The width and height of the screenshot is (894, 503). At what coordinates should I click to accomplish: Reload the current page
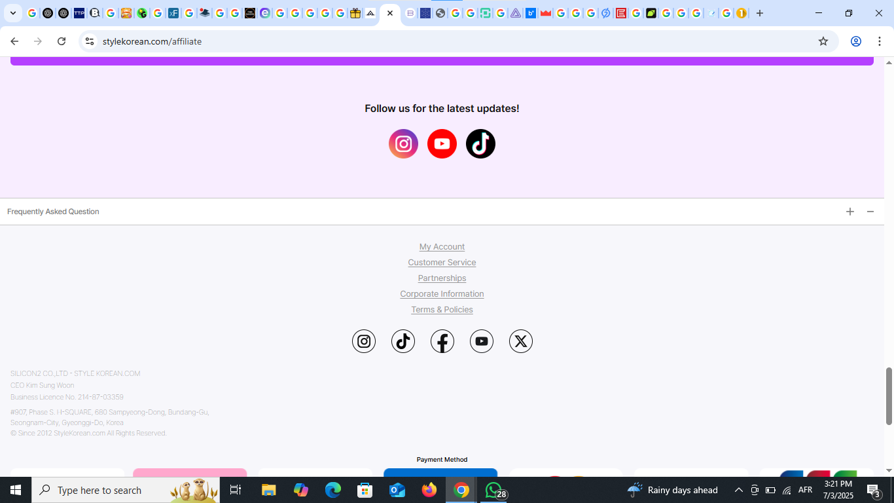coord(62,41)
